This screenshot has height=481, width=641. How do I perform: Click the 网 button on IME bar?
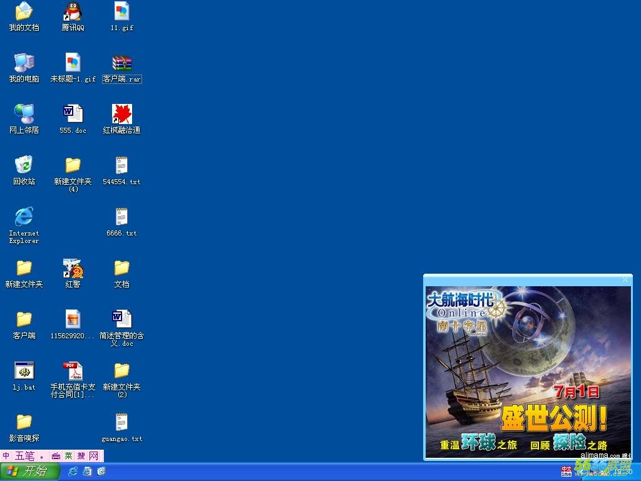coord(94,456)
